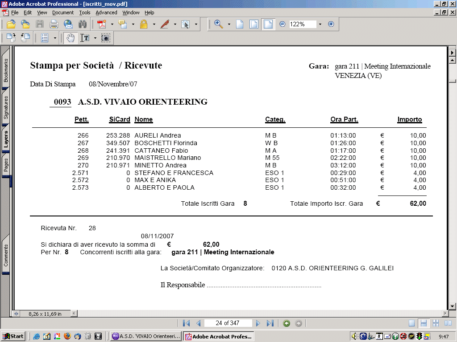Open the Document menu
The height and width of the screenshot is (342, 457).
point(63,12)
